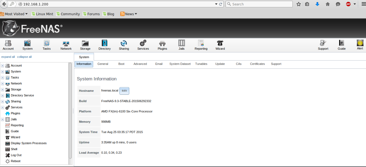Expand the Jails tree node
Viewport: 366px width, 167px height.
(x=2, y=119)
